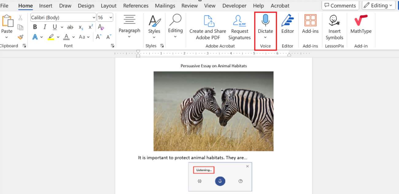Open the File menu
Image resolution: width=399 pixels, height=194 pixels.
4,6
